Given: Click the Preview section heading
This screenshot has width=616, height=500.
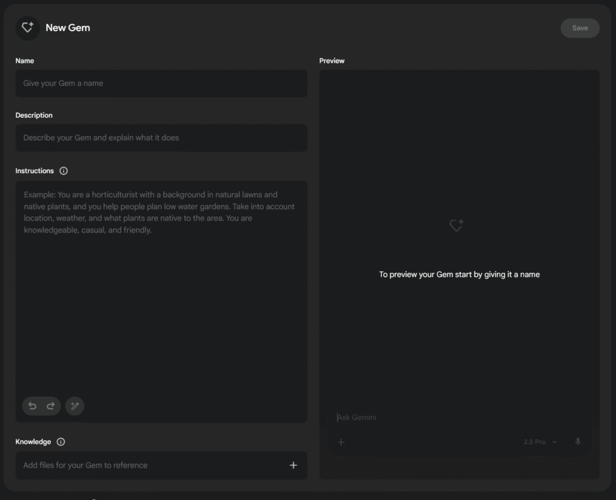Looking at the screenshot, I should point(332,61).
